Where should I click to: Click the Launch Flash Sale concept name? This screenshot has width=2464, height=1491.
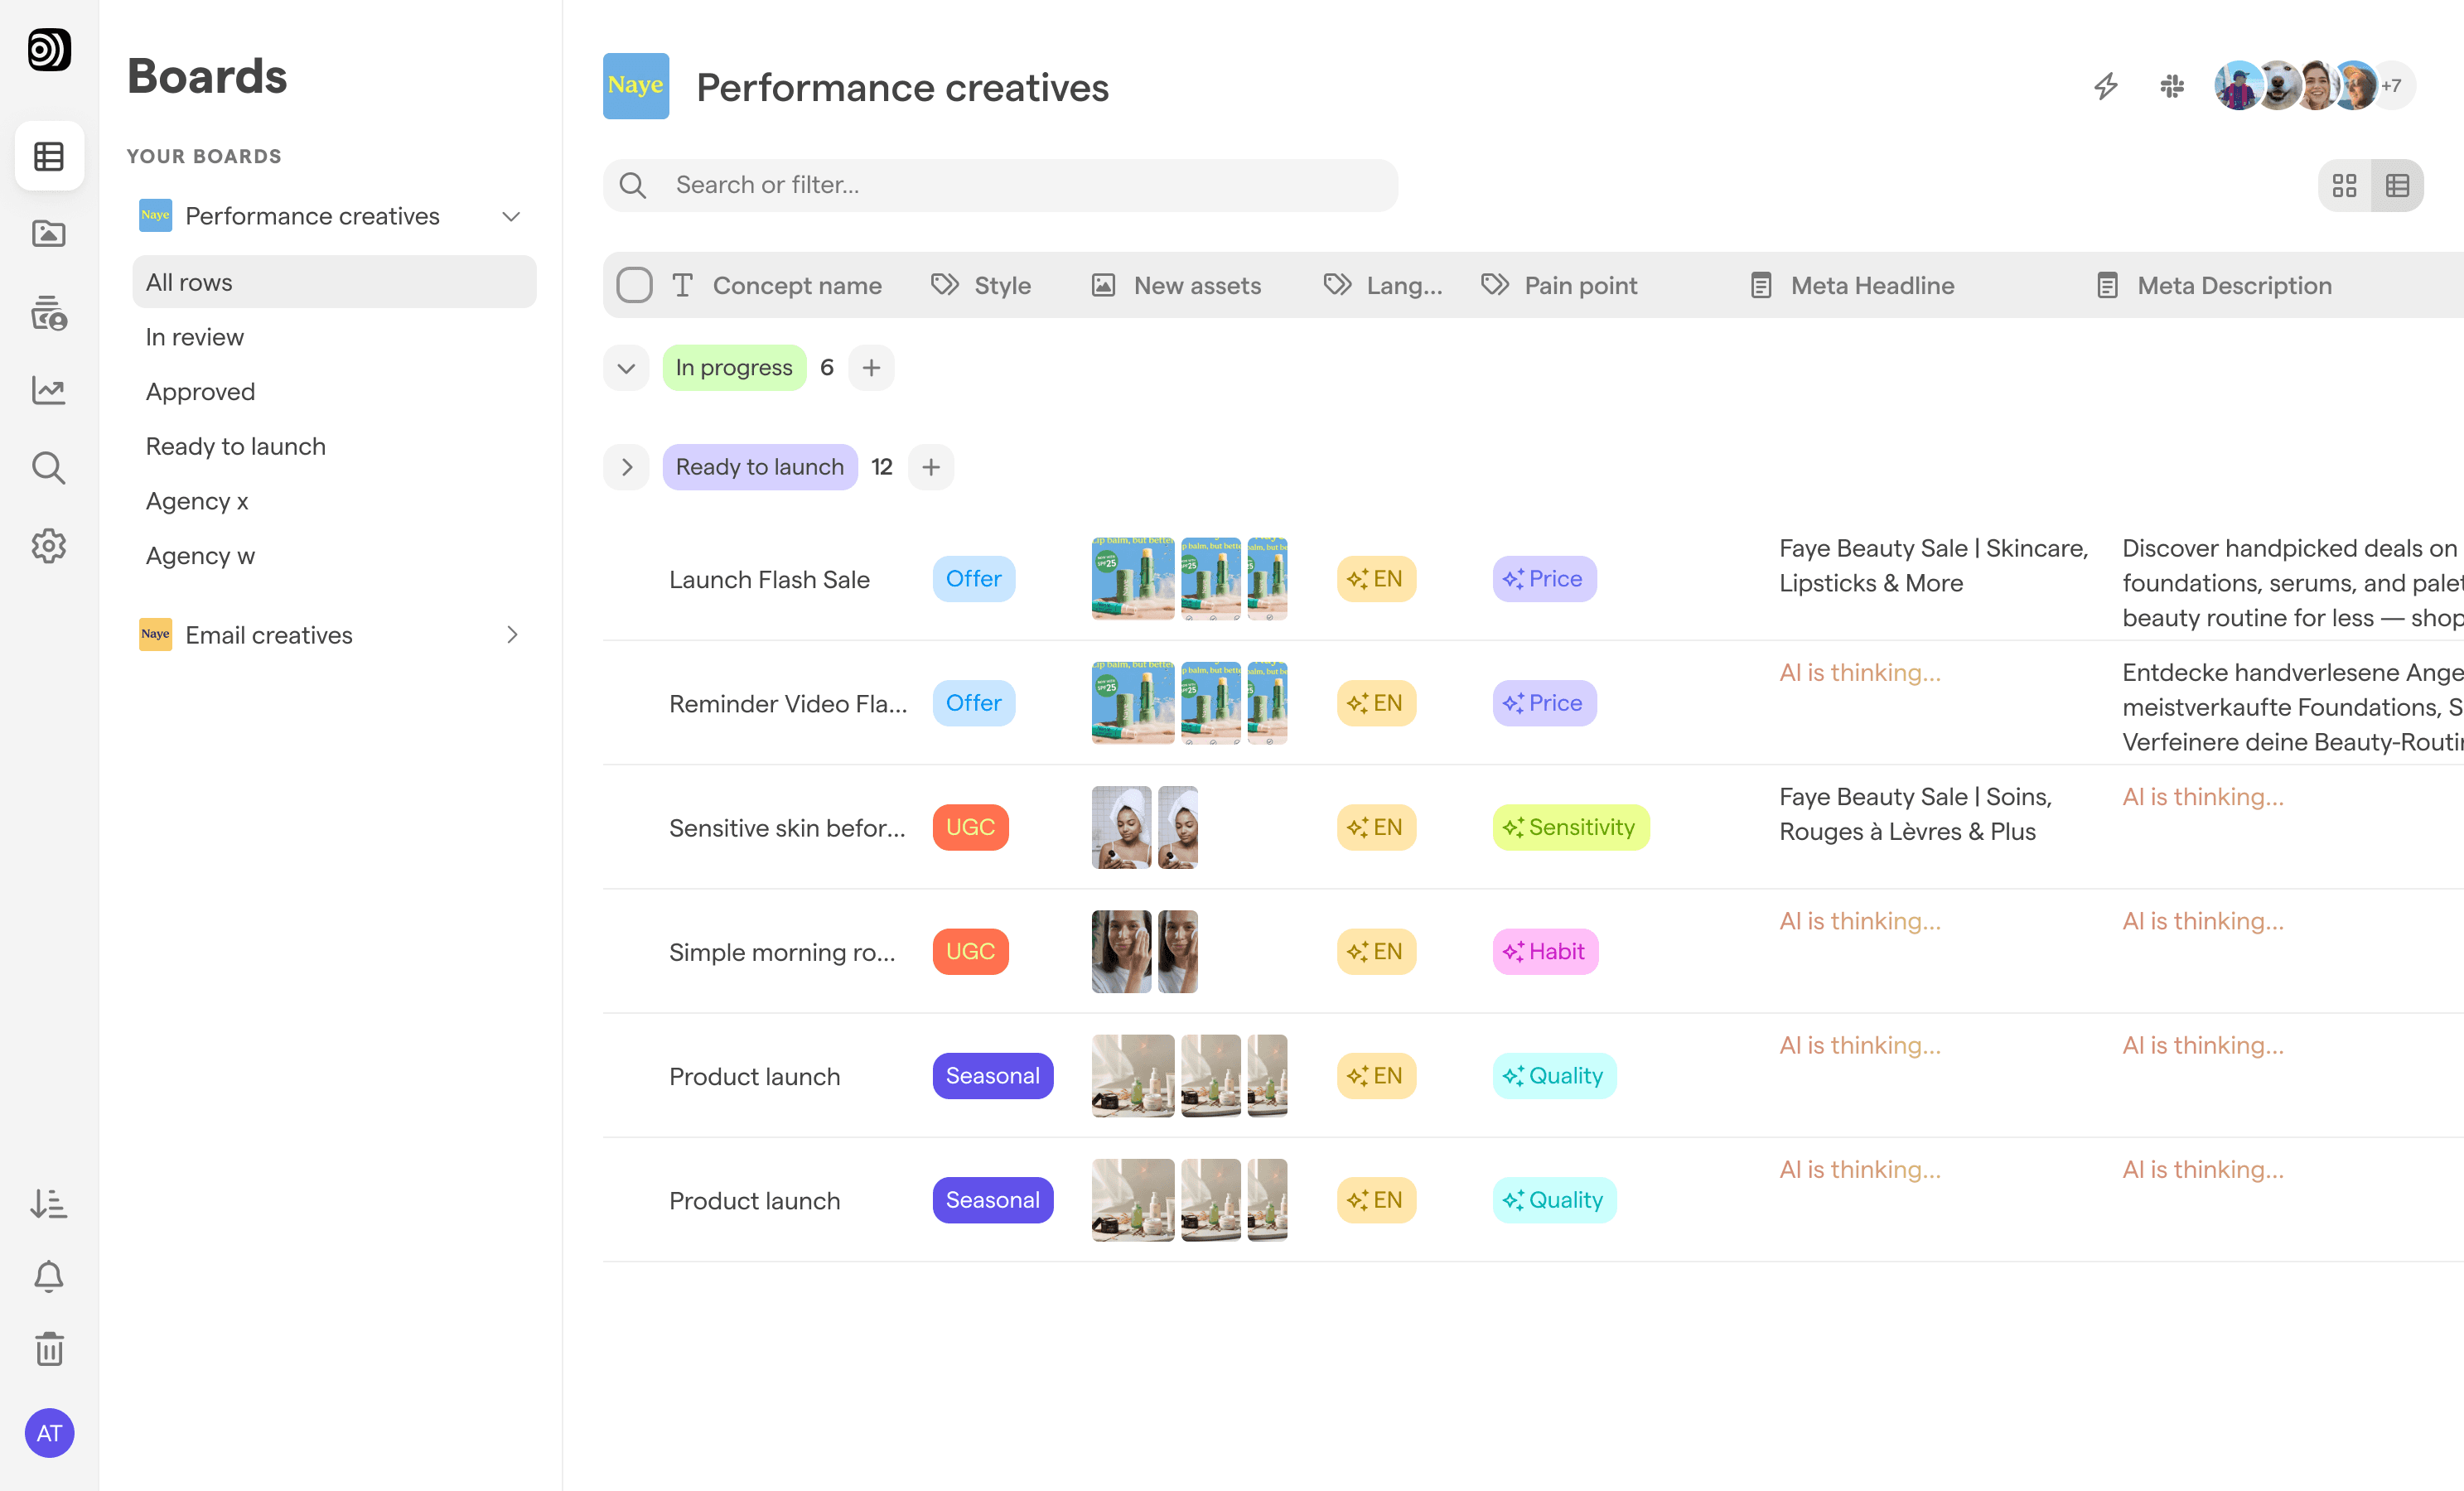769,580
